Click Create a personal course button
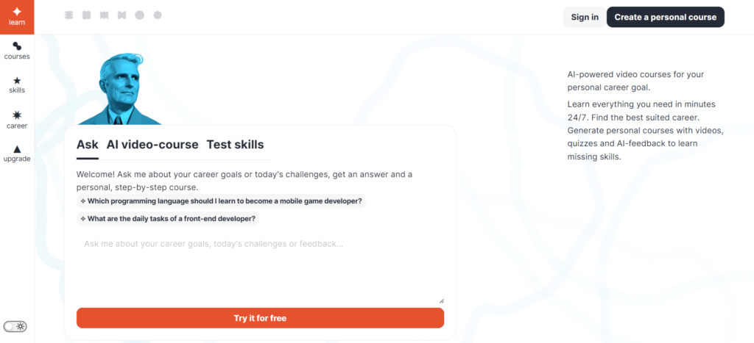This screenshot has width=754, height=343. tap(665, 18)
